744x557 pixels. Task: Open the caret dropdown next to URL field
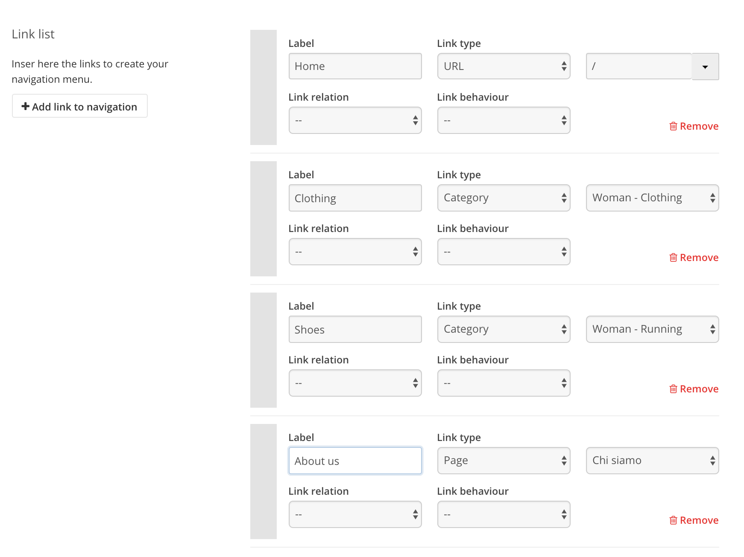coord(706,67)
